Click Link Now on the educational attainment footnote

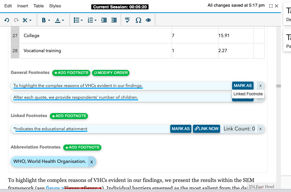point(206,129)
